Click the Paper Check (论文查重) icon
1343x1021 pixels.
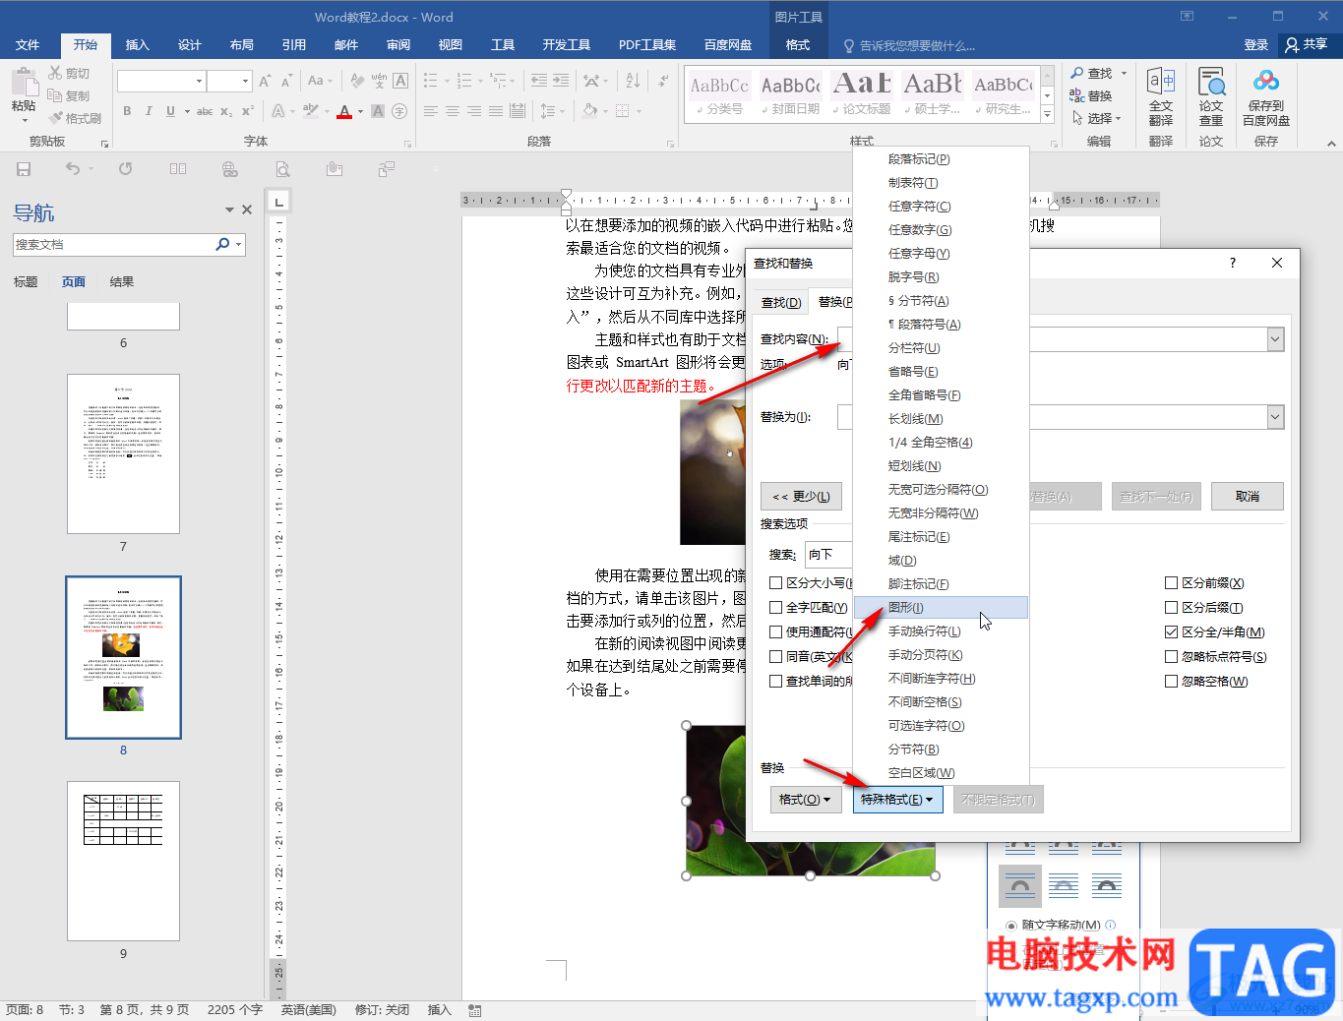pyautogui.click(x=1211, y=96)
